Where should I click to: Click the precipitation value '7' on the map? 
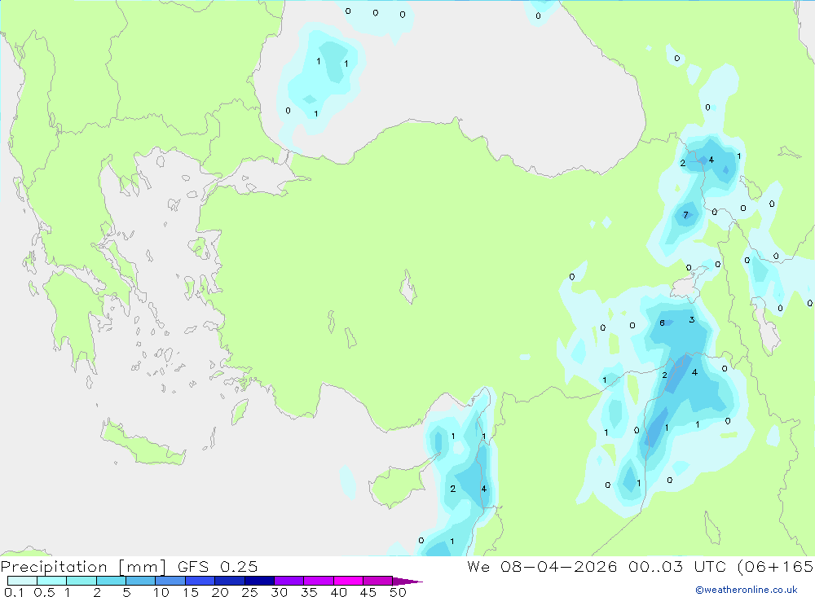pyautogui.click(x=685, y=215)
